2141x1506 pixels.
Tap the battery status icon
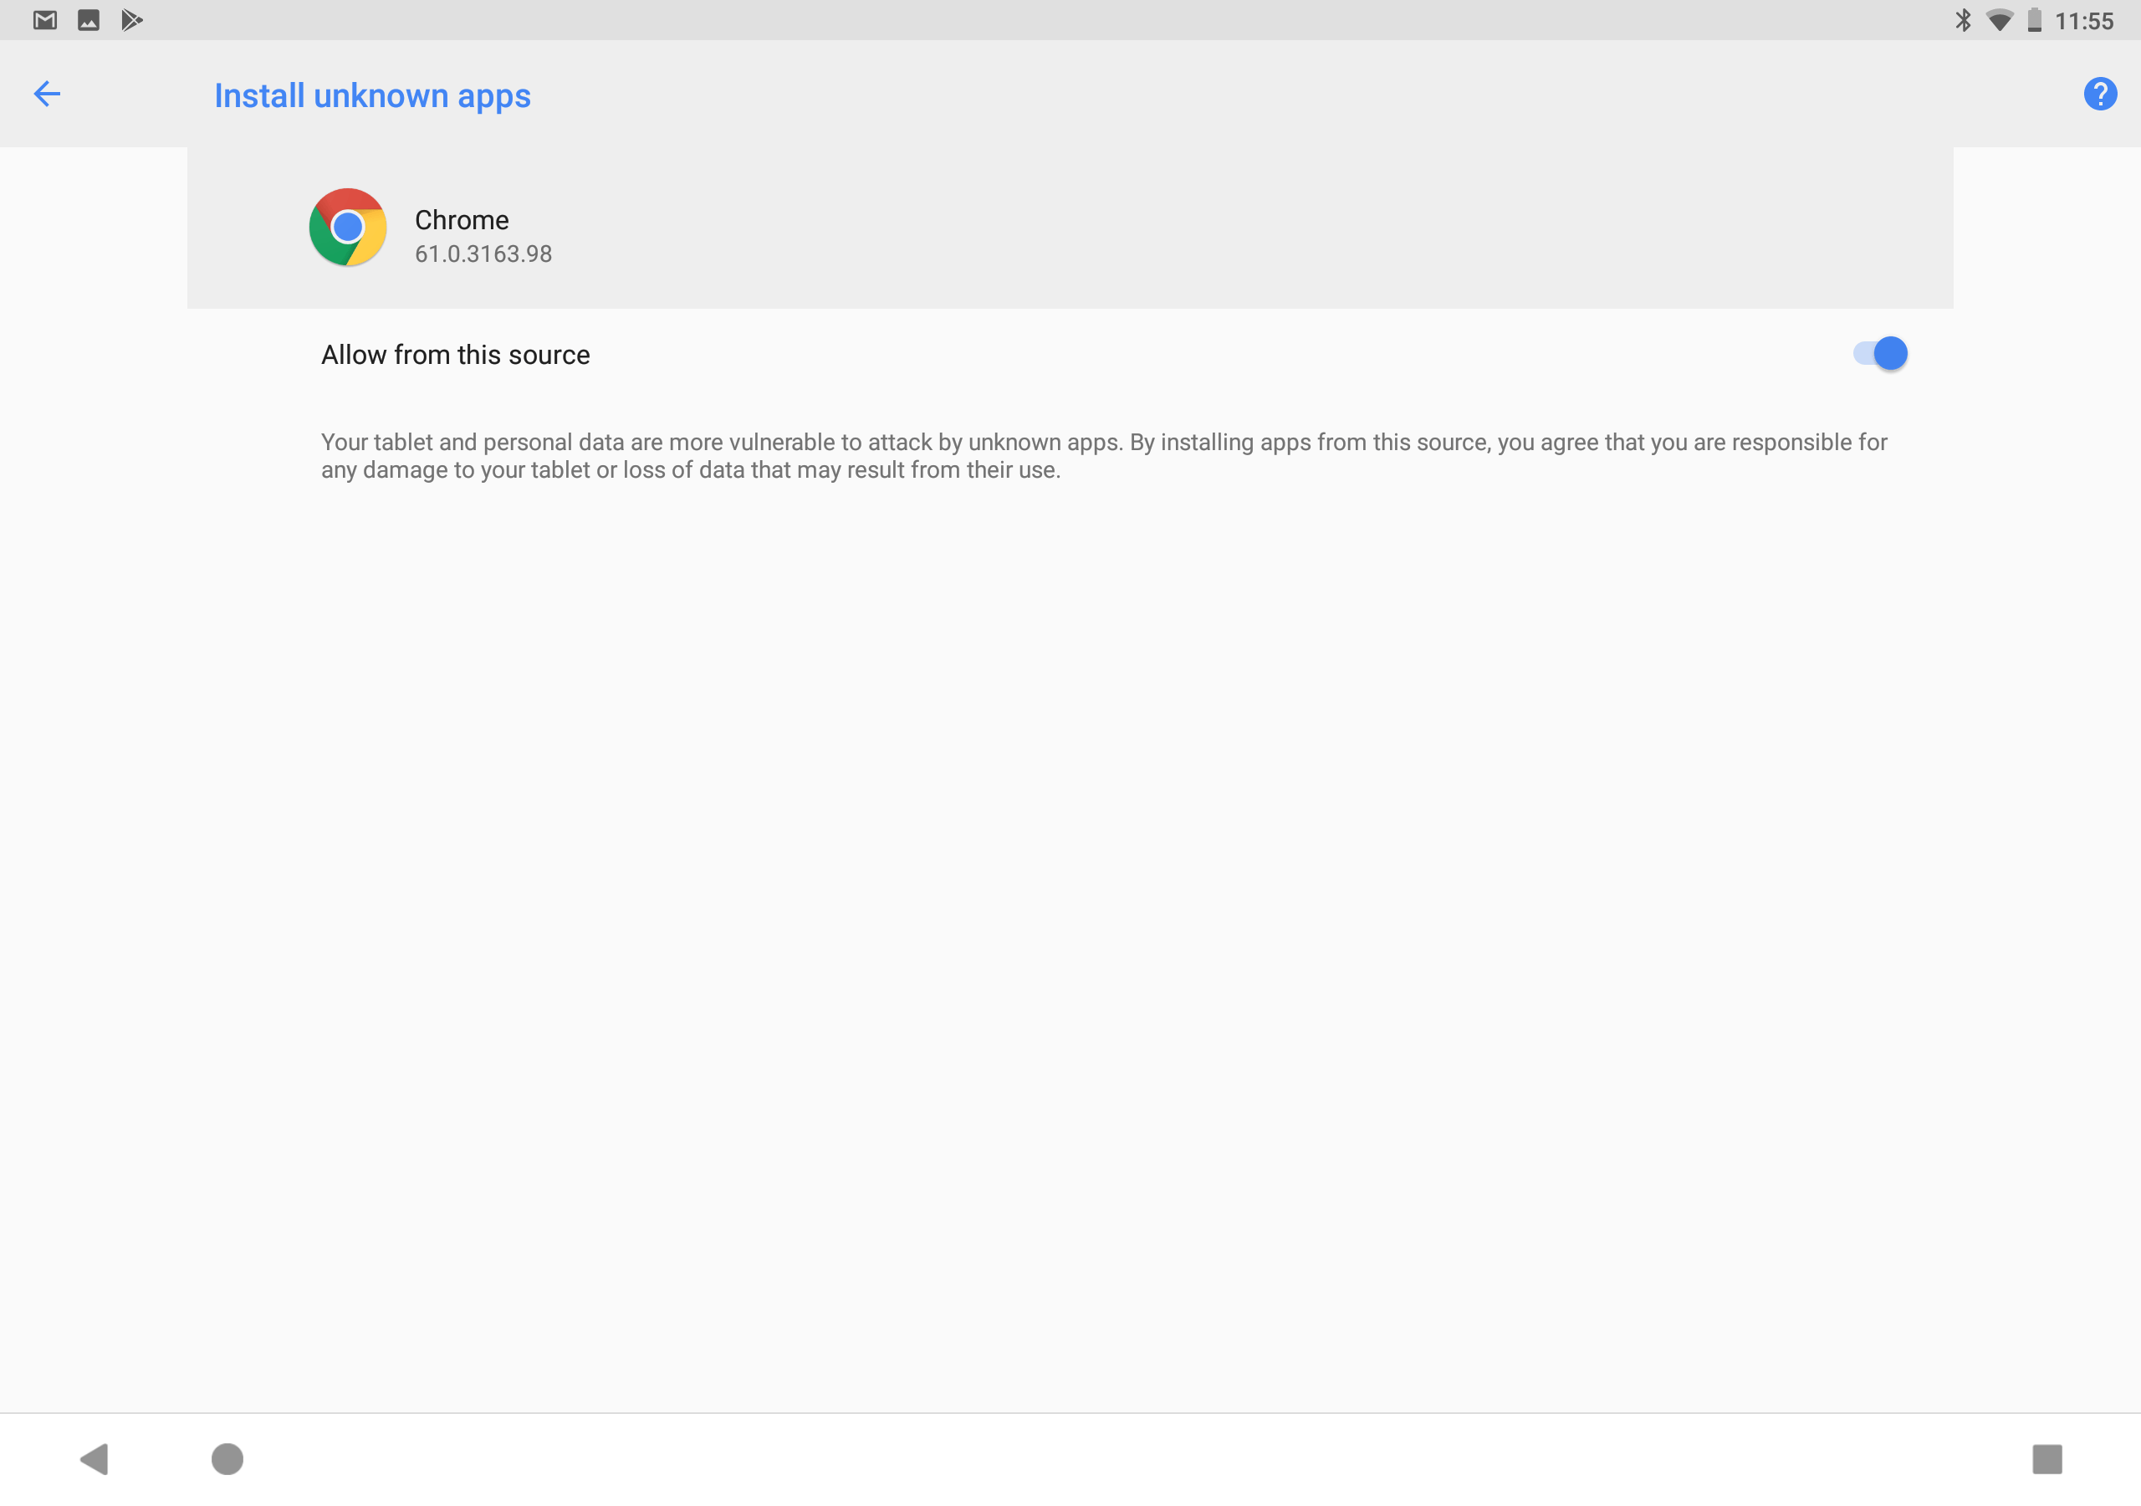pyautogui.click(x=2034, y=19)
